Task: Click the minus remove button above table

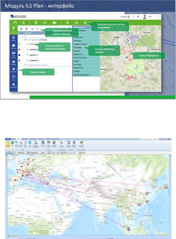Action: point(26,29)
